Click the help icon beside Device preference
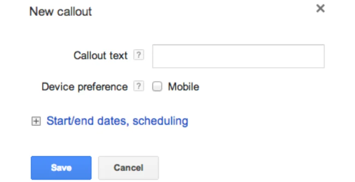The width and height of the screenshot is (355, 182). (x=139, y=87)
